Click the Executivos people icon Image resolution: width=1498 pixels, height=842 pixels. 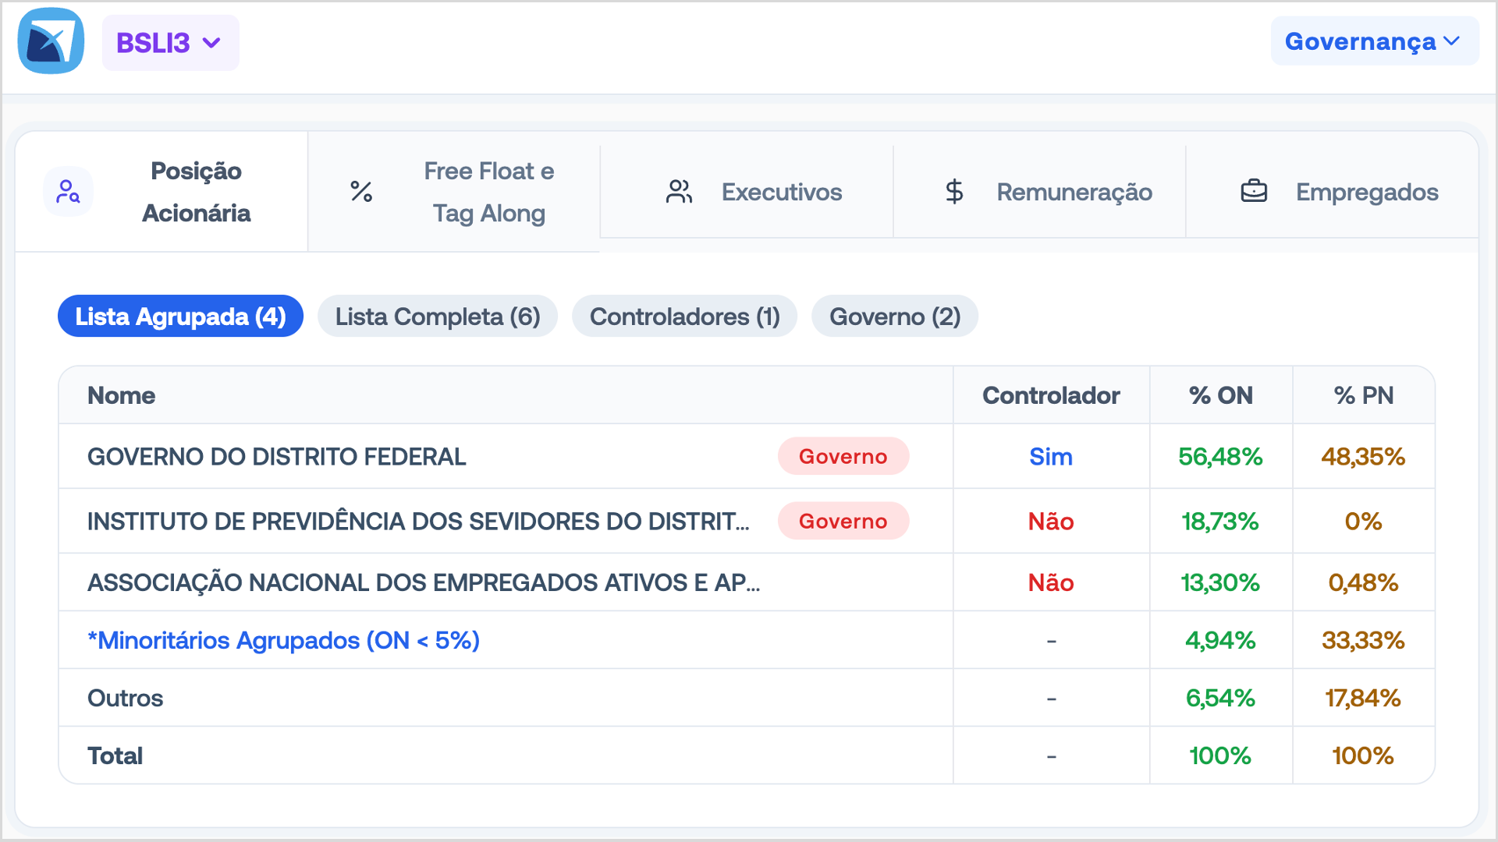[x=679, y=192]
